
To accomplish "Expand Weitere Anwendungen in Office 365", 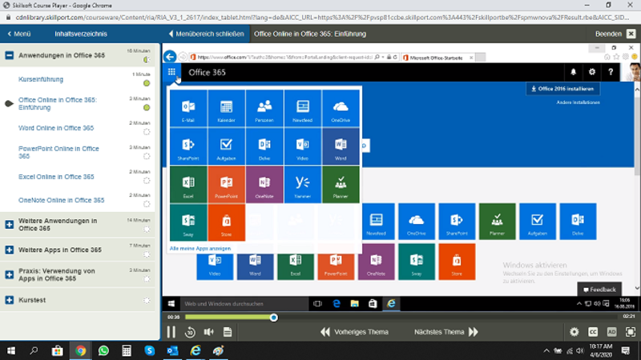I will pyautogui.click(x=9, y=225).
